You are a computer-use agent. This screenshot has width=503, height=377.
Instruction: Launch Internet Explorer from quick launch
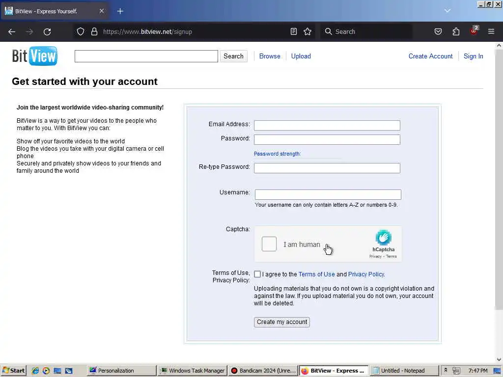point(35,371)
